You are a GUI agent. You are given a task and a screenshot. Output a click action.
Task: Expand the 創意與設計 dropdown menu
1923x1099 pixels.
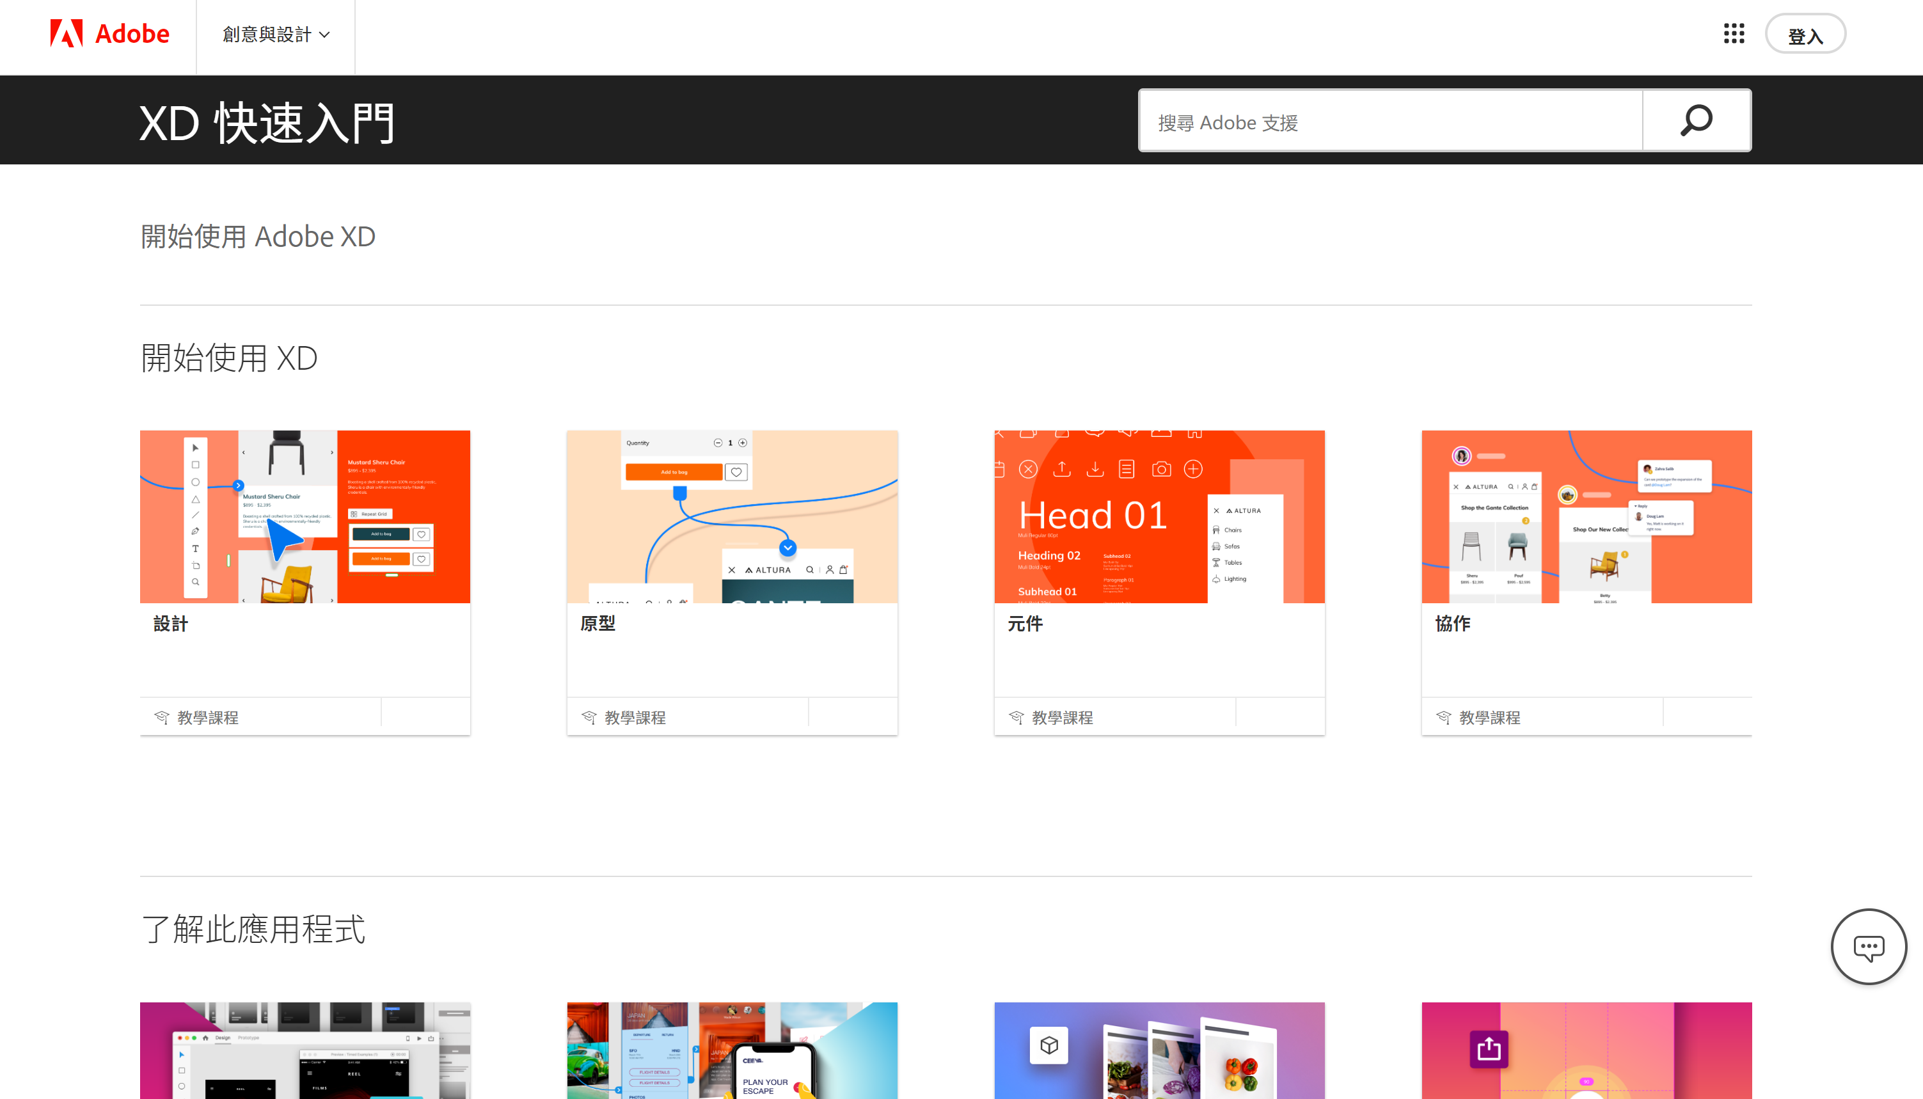276,35
